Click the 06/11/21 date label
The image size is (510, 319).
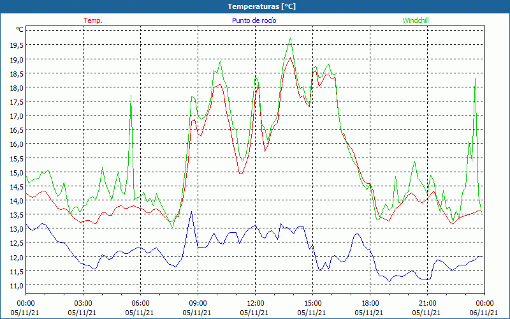[483, 313]
